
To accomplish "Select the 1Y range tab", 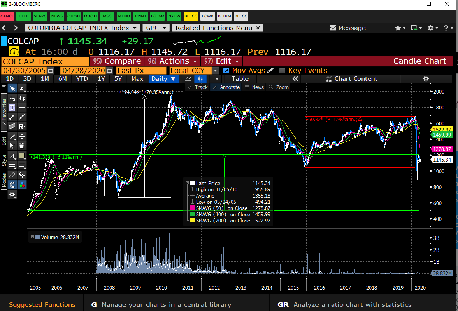I will click(x=101, y=79).
